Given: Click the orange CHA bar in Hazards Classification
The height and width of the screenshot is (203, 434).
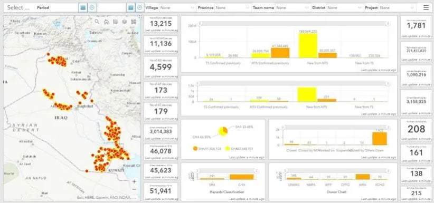Looking at the screenshot, I should pyautogui.click(x=241, y=177).
